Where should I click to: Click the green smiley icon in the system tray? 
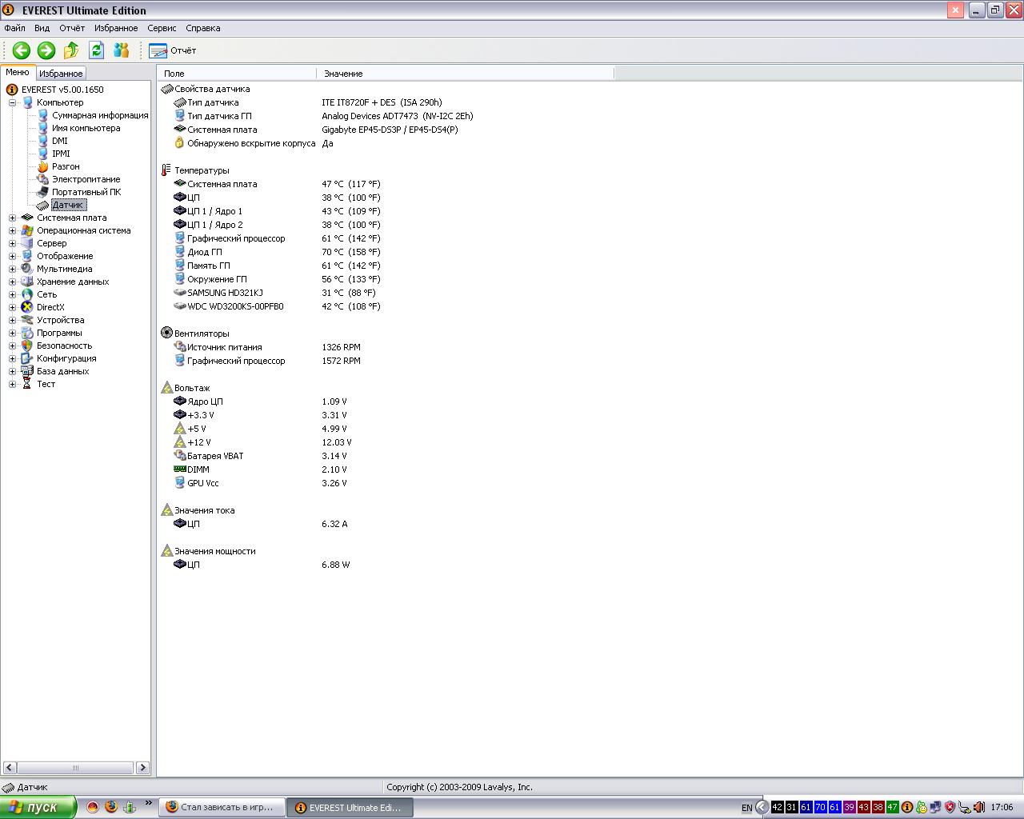[922, 807]
